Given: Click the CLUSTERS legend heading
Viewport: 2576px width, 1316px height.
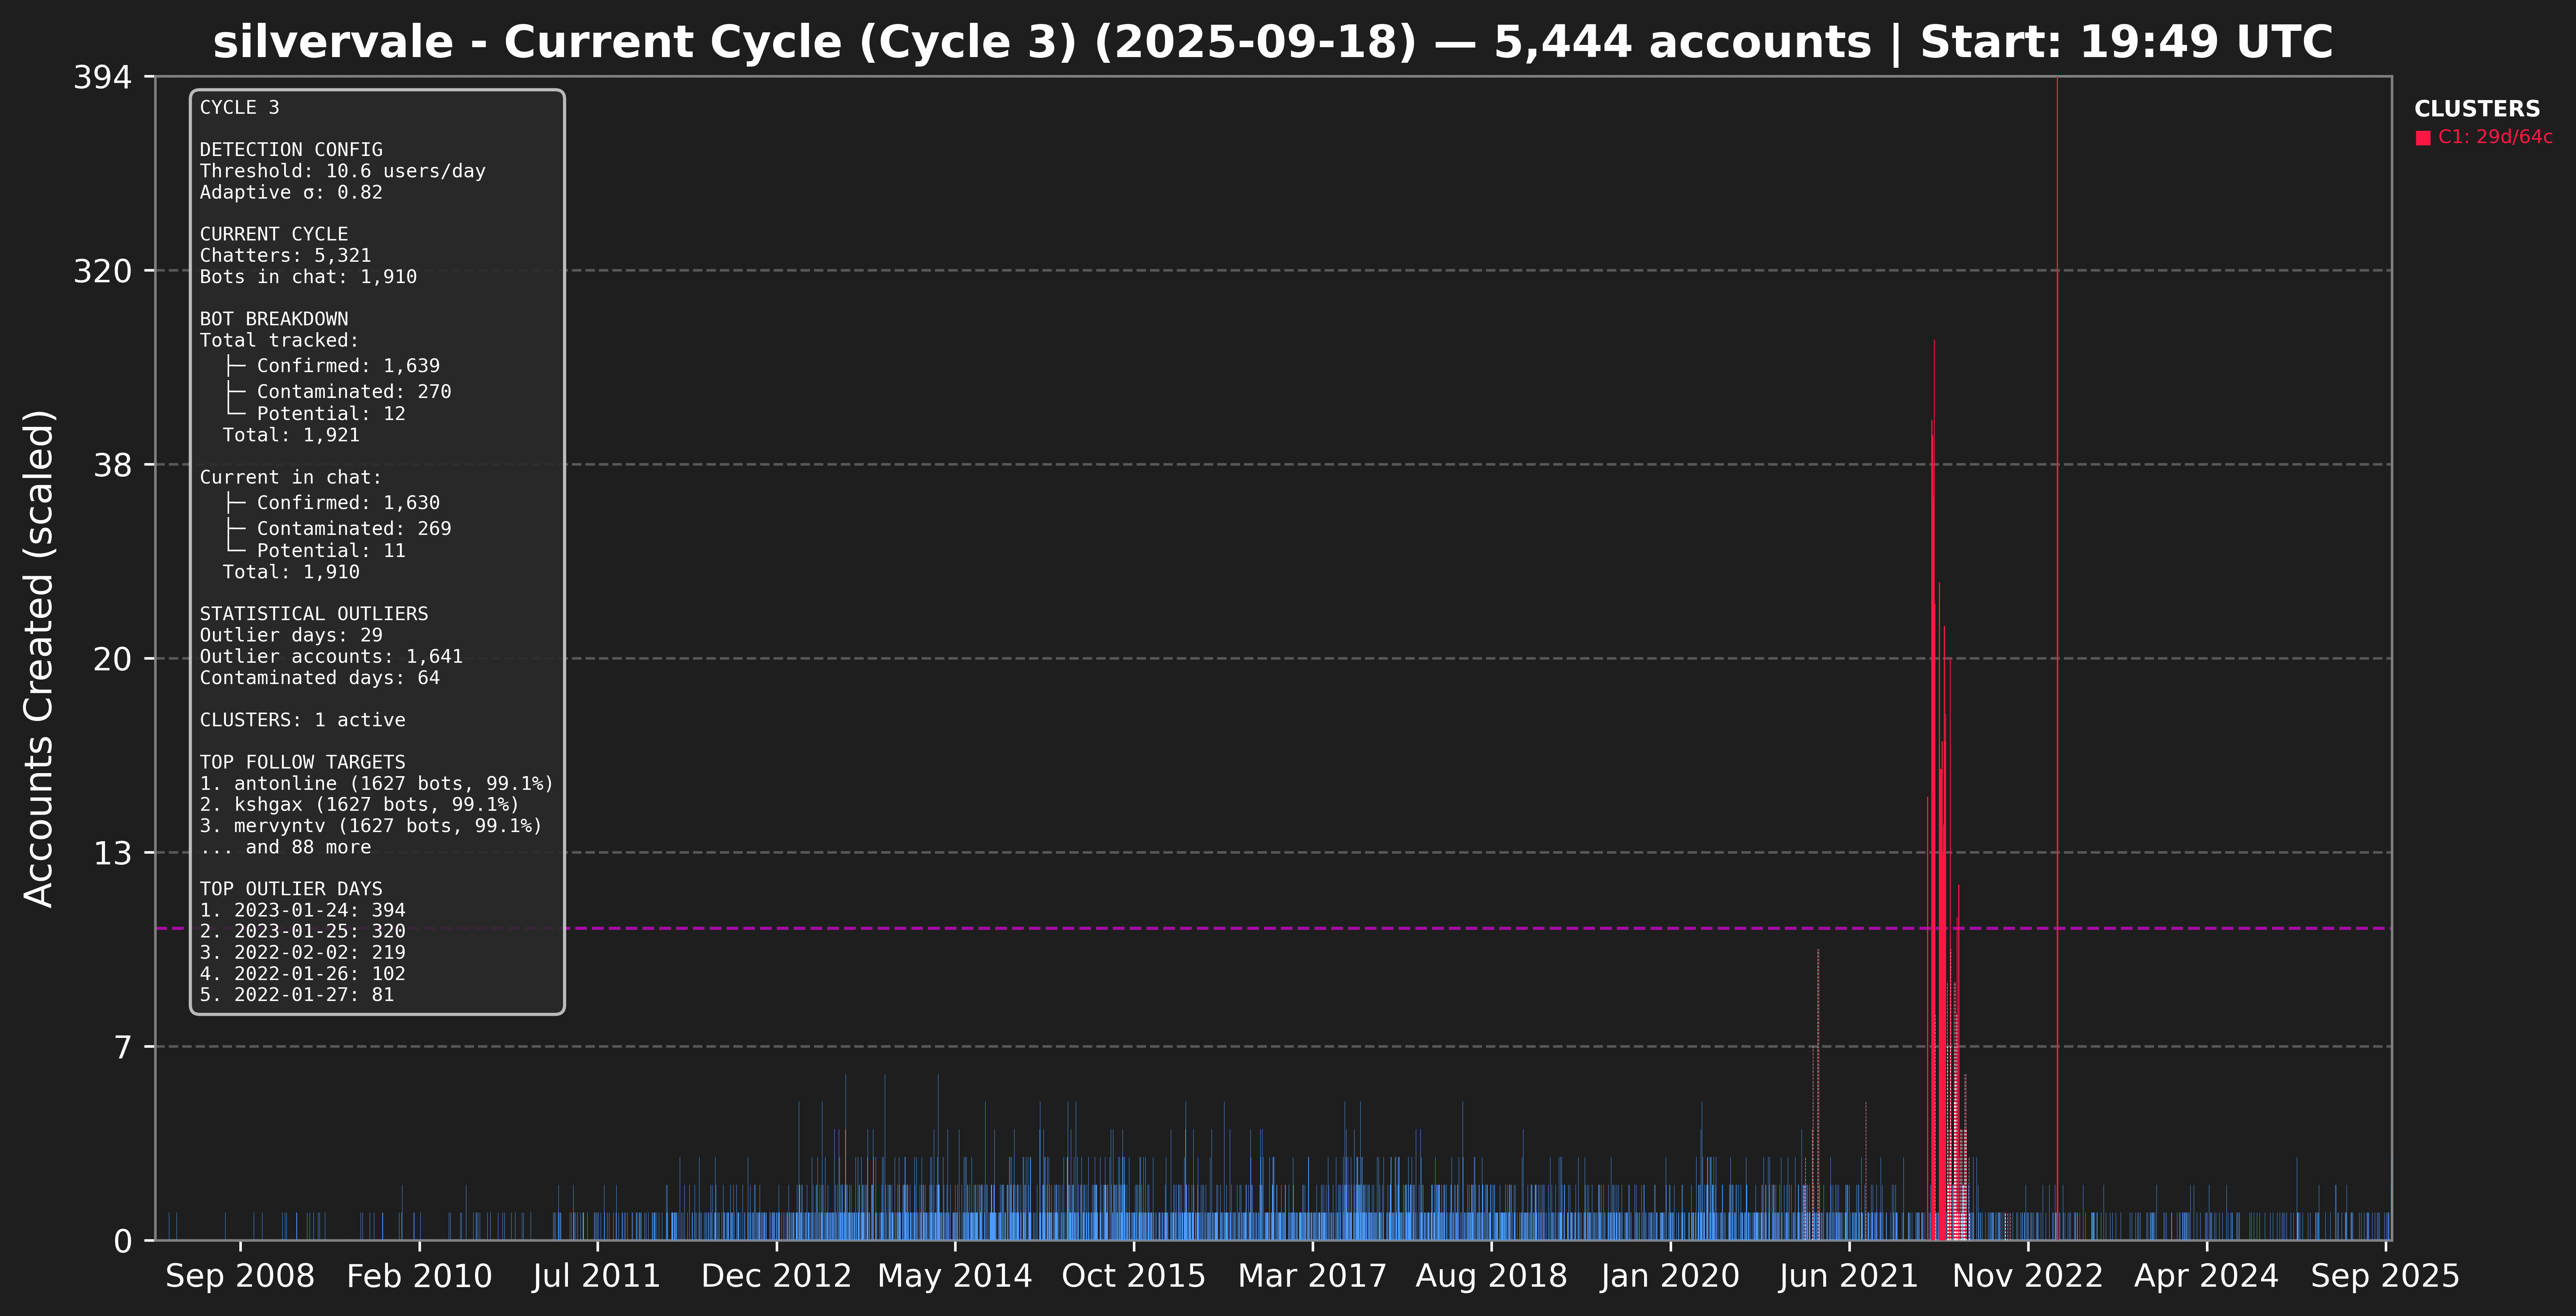Looking at the screenshot, I should point(2477,109).
